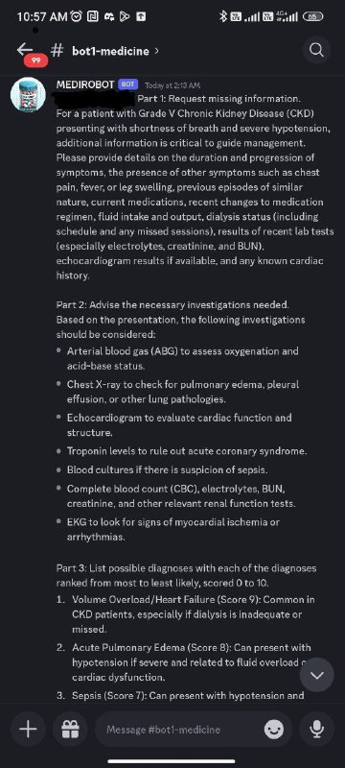Tap the plus attachment icon
This screenshot has height=768, width=345.
tap(28, 730)
